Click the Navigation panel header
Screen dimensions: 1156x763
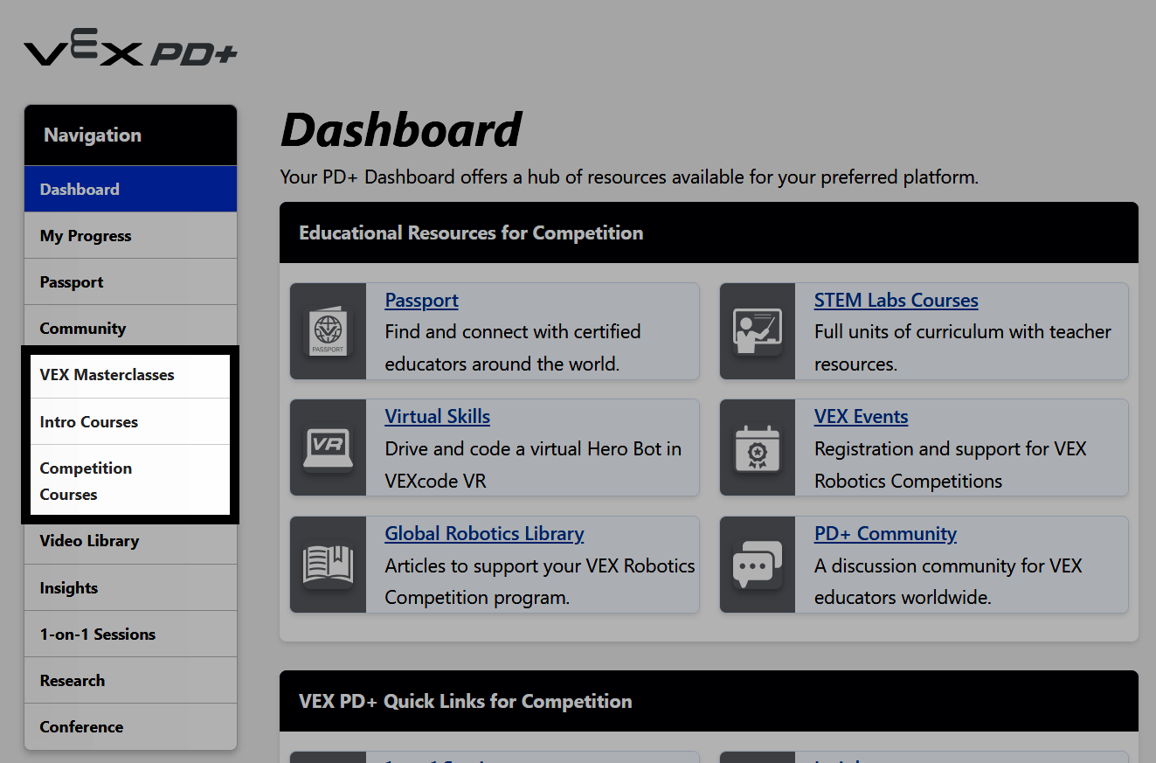[x=130, y=135]
